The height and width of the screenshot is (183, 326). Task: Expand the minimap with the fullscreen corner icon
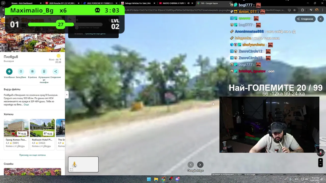(x=71, y=169)
